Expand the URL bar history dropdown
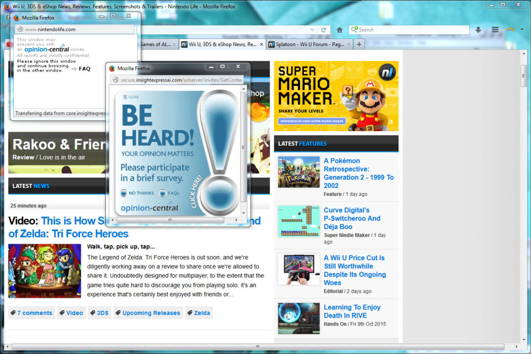 point(312,30)
